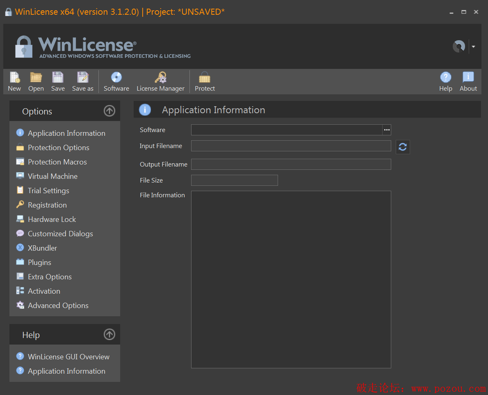The width and height of the screenshot is (488, 395).
Task: Click the Customized Dialogs bubble icon
Action: point(20,233)
